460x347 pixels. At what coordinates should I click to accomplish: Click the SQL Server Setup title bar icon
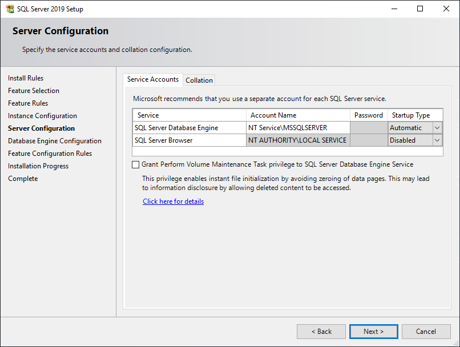coord(10,9)
